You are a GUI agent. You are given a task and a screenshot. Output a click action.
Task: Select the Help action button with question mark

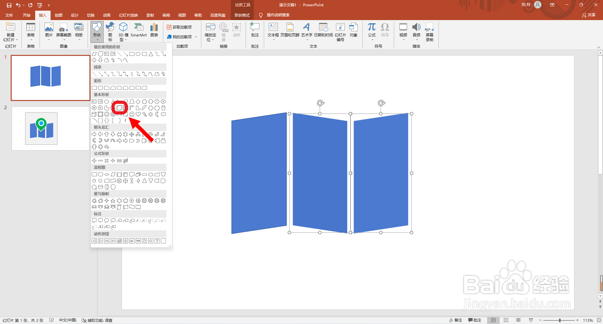[157, 241]
